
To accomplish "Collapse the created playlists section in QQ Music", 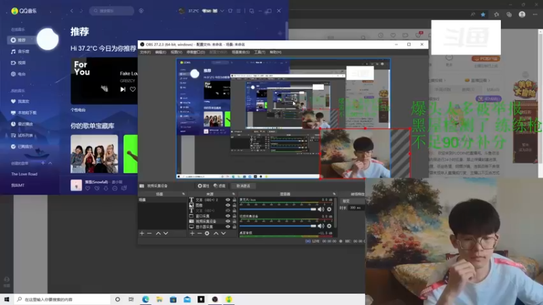I will click(50, 163).
